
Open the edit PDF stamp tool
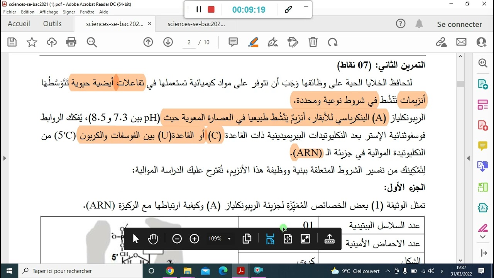coord(293,42)
